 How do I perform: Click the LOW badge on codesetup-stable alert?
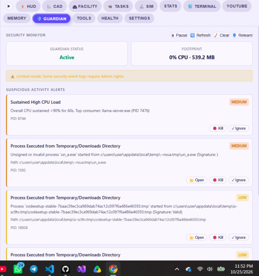pos(242,197)
